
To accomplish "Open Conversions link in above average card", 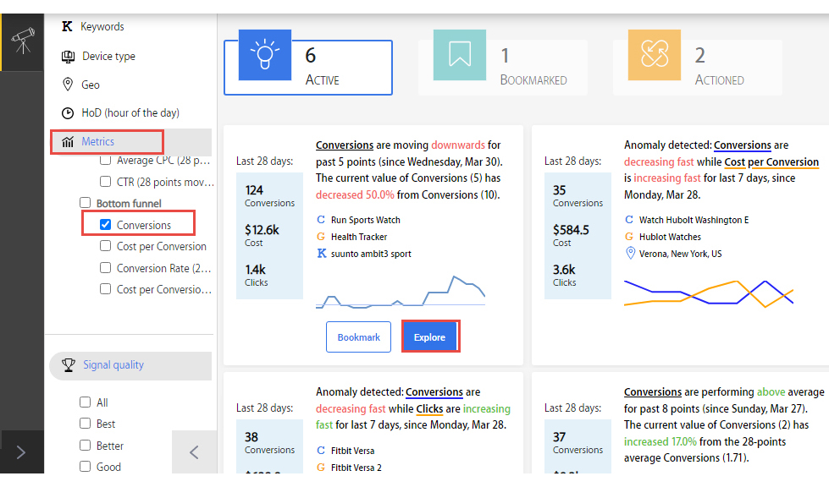I will (x=652, y=392).
